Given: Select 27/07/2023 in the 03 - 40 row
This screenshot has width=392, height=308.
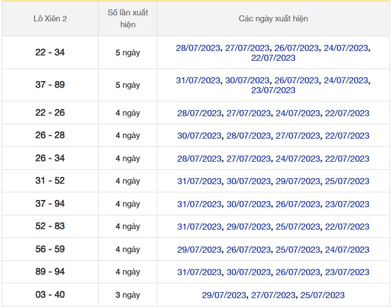Looking at the screenshot, I should coord(273,295).
